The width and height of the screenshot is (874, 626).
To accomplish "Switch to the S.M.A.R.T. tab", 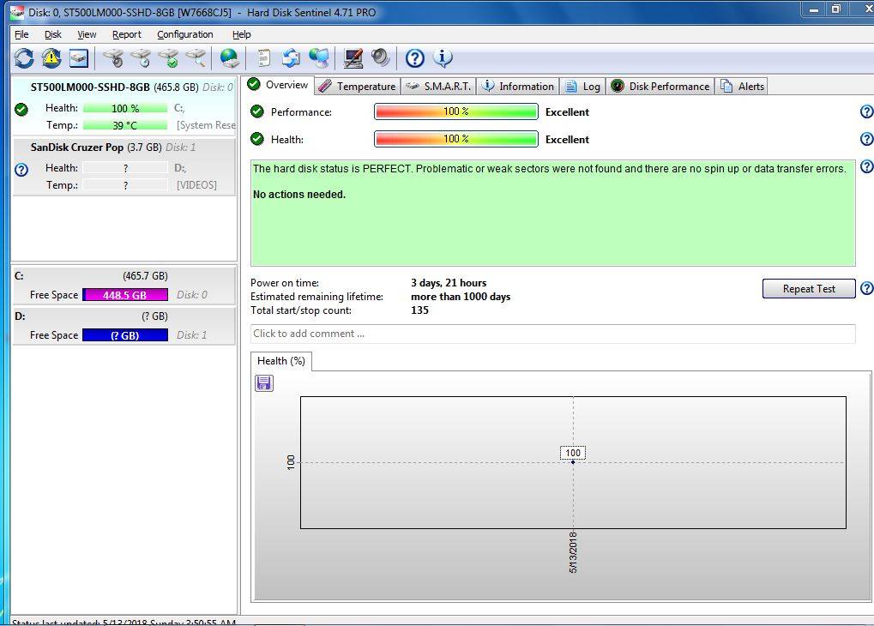I will pyautogui.click(x=438, y=87).
